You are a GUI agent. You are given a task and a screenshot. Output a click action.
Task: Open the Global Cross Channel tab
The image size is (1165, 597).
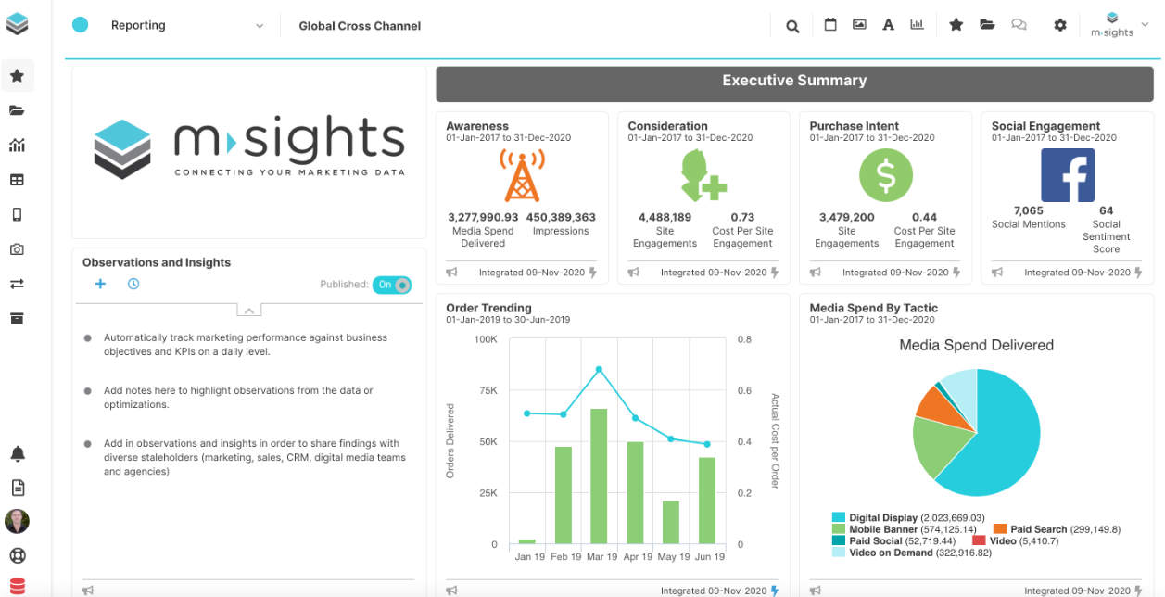coord(360,26)
